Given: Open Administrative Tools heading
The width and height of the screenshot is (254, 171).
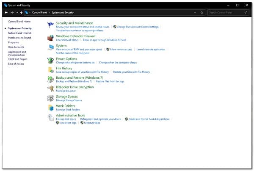Looking at the screenshot, I should point(70,115).
